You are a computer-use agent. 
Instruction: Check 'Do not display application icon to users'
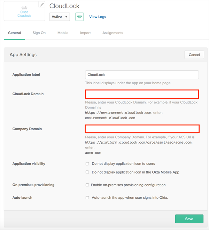[87, 164]
